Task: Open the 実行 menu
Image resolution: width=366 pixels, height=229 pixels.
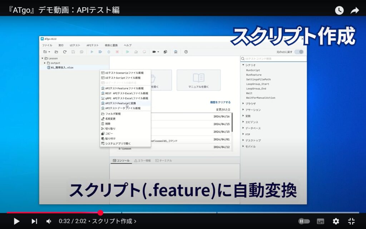Action: pos(61,45)
